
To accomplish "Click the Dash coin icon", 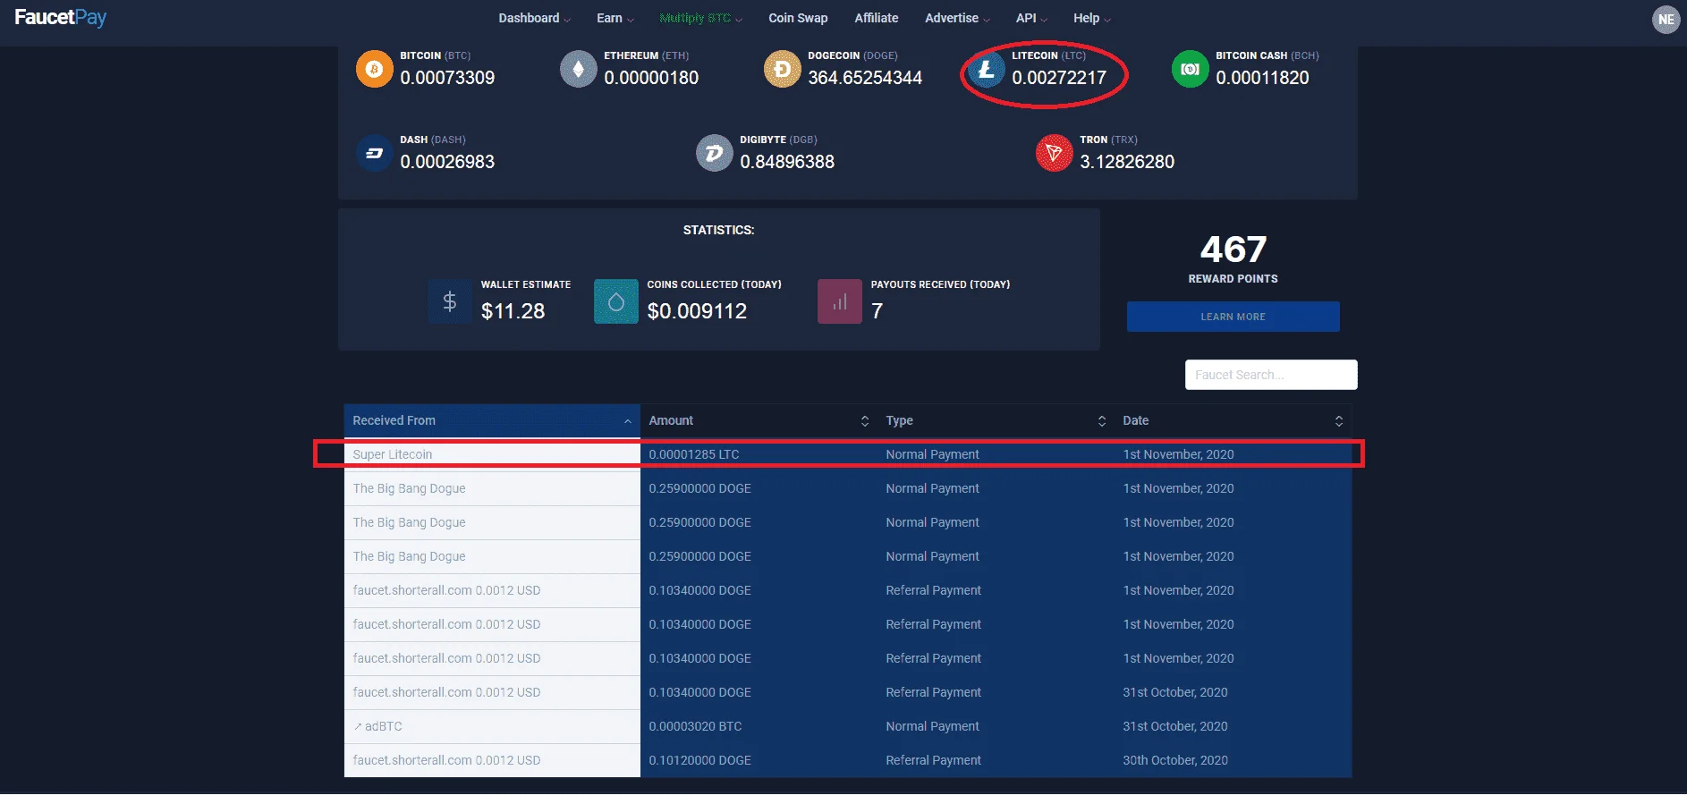I will (374, 153).
